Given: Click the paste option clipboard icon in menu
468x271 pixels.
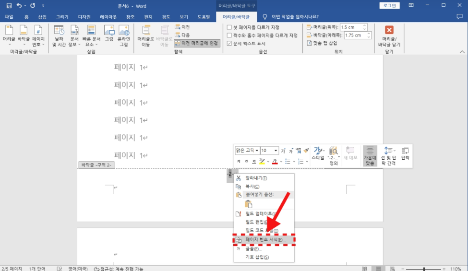Looking at the screenshot, I should click(x=248, y=204).
